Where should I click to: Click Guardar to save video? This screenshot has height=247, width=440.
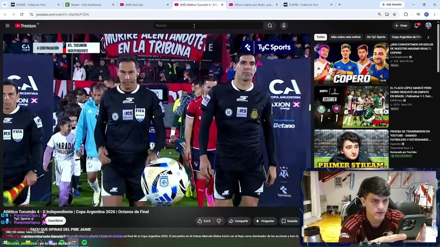pyautogui.click(x=289, y=221)
